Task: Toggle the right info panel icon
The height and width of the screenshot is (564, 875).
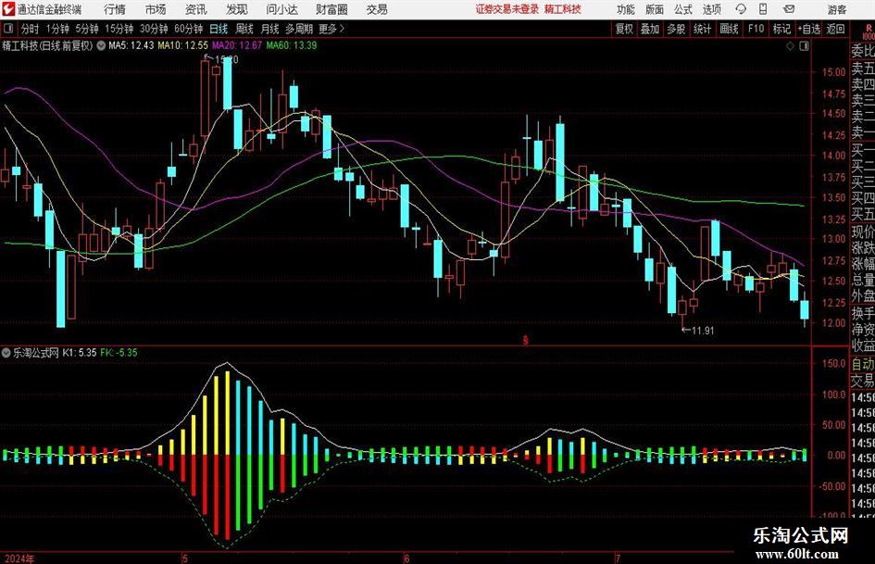Action: pos(804,46)
